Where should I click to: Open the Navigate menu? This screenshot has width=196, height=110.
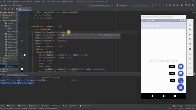[16, 1]
